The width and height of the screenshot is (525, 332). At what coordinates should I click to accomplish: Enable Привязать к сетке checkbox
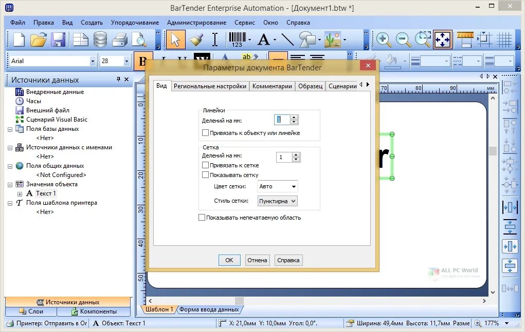[205, 165]
